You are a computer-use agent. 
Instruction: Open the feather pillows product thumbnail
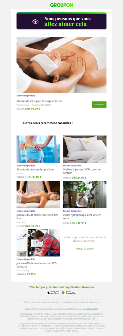(85, 149)
